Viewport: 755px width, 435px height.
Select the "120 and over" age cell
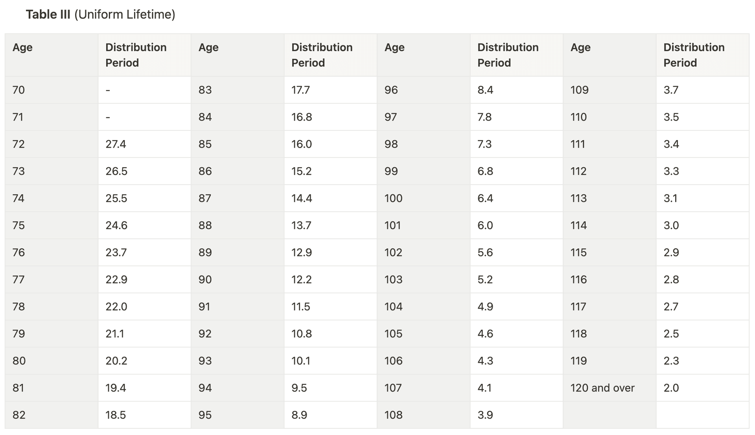(602, 388)
